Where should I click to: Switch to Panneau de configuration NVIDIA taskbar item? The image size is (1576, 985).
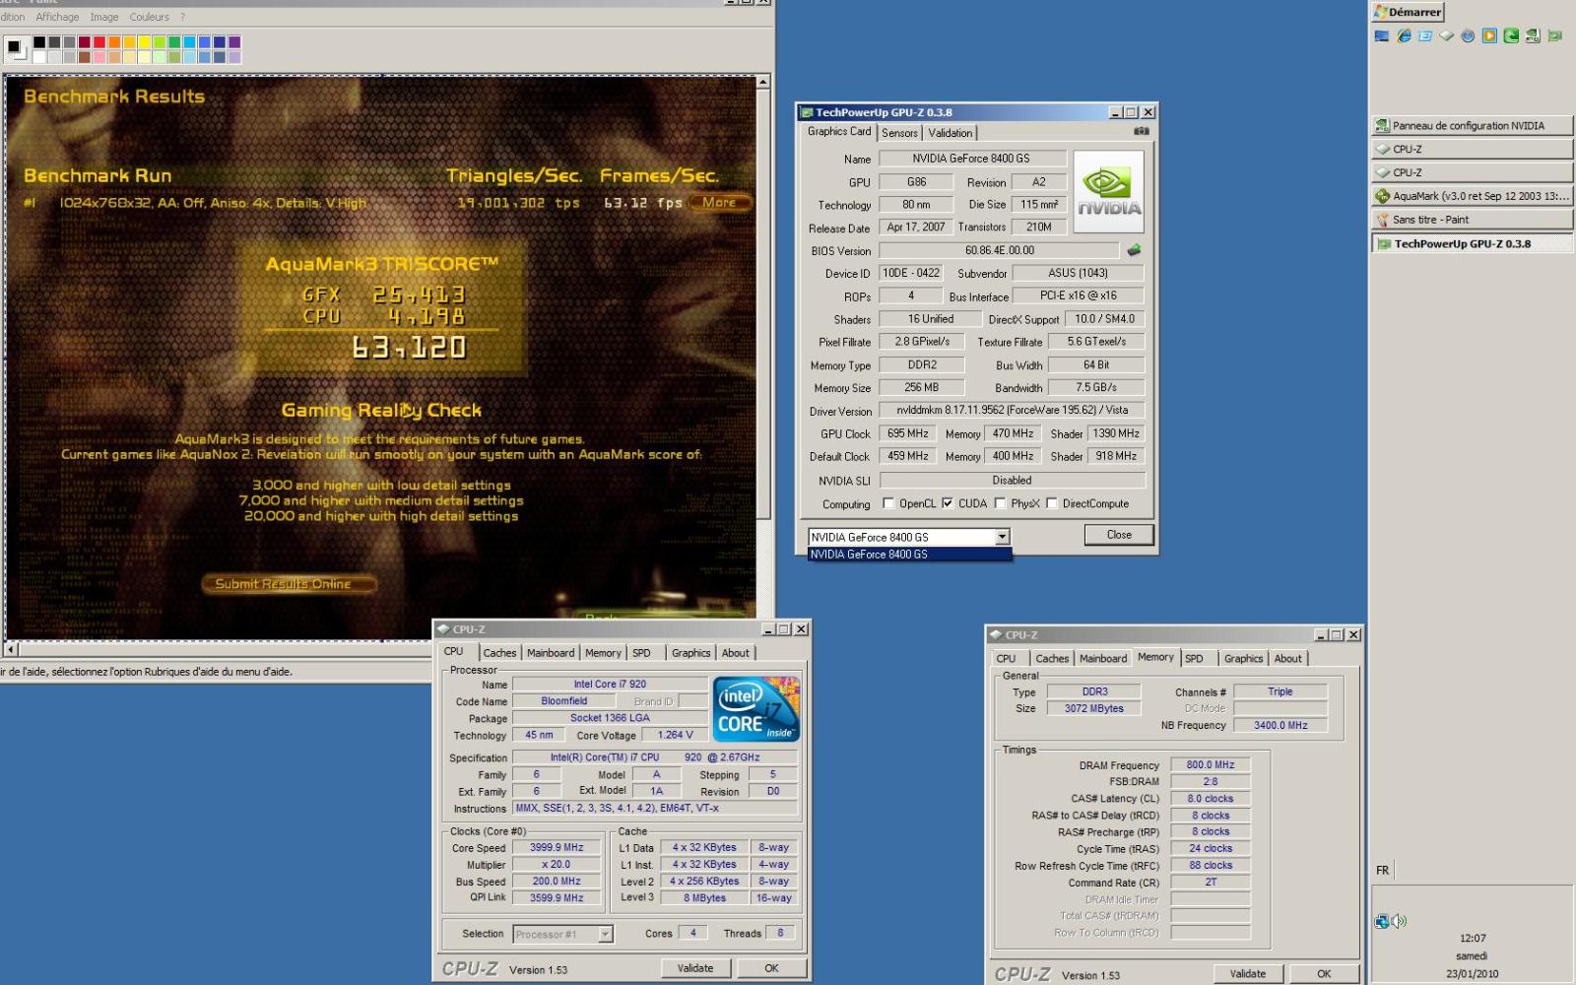click(1473, 126)
